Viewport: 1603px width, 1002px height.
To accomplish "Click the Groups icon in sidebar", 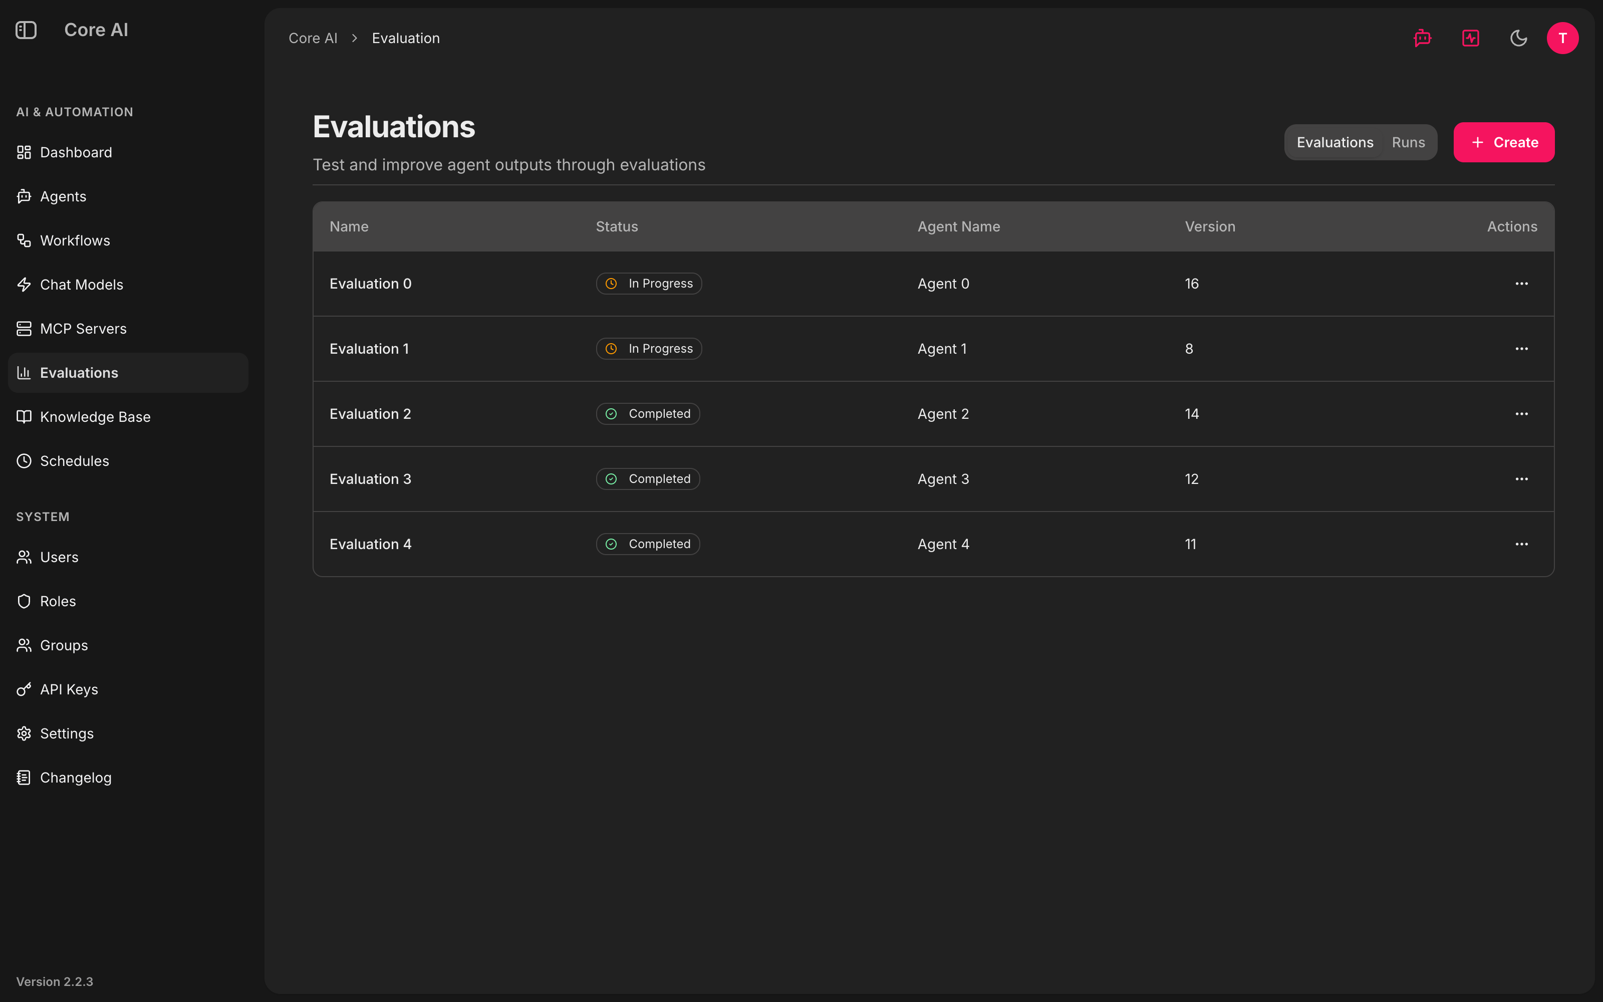I will coord(24,645).
